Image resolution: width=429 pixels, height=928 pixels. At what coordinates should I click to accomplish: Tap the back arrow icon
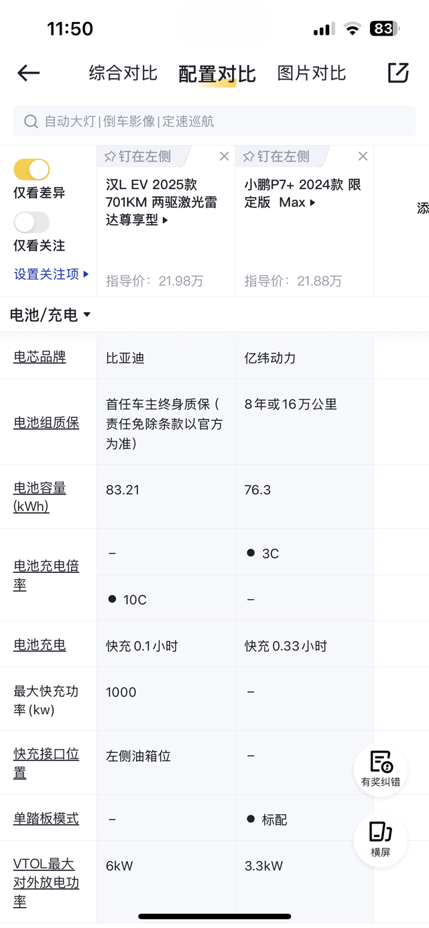29,73
